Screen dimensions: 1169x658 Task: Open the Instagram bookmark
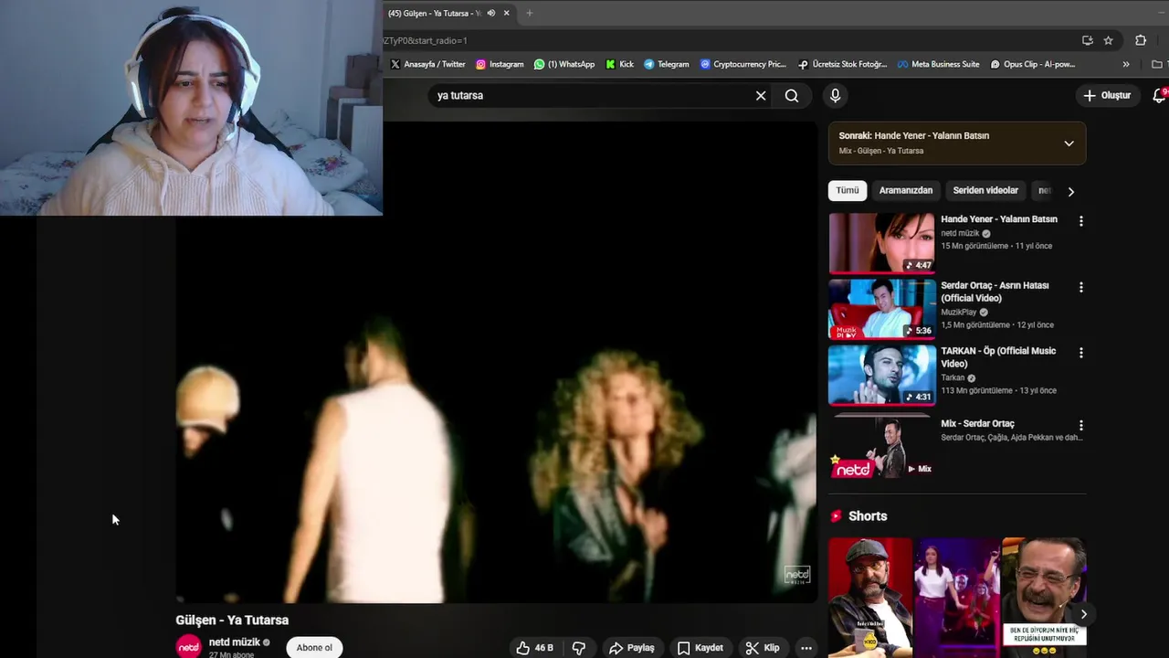(x=500, y=64)
